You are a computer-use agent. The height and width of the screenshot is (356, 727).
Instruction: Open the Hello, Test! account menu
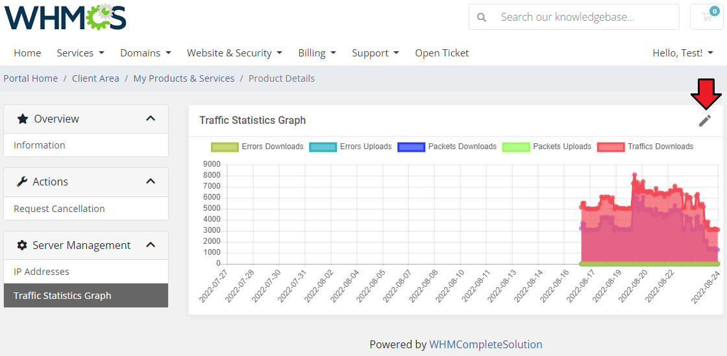coord(683,53)
